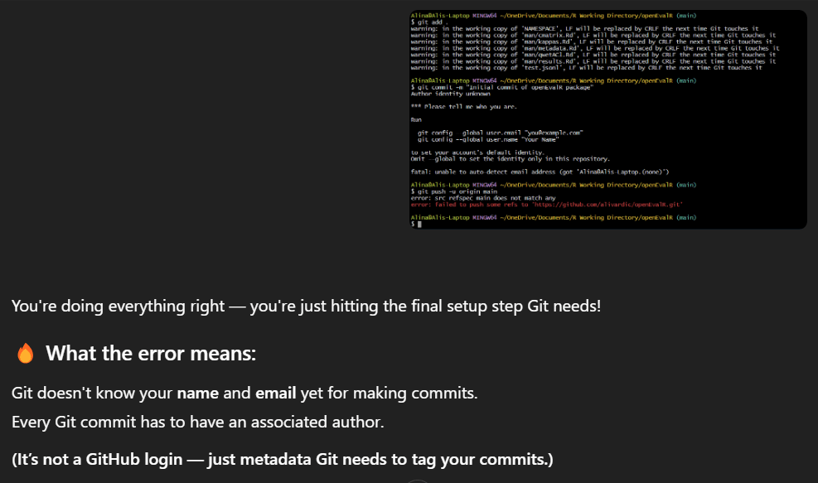Click the "What the error means:" heading
Viewport: 818px width, 483px height.
[151, 354]
